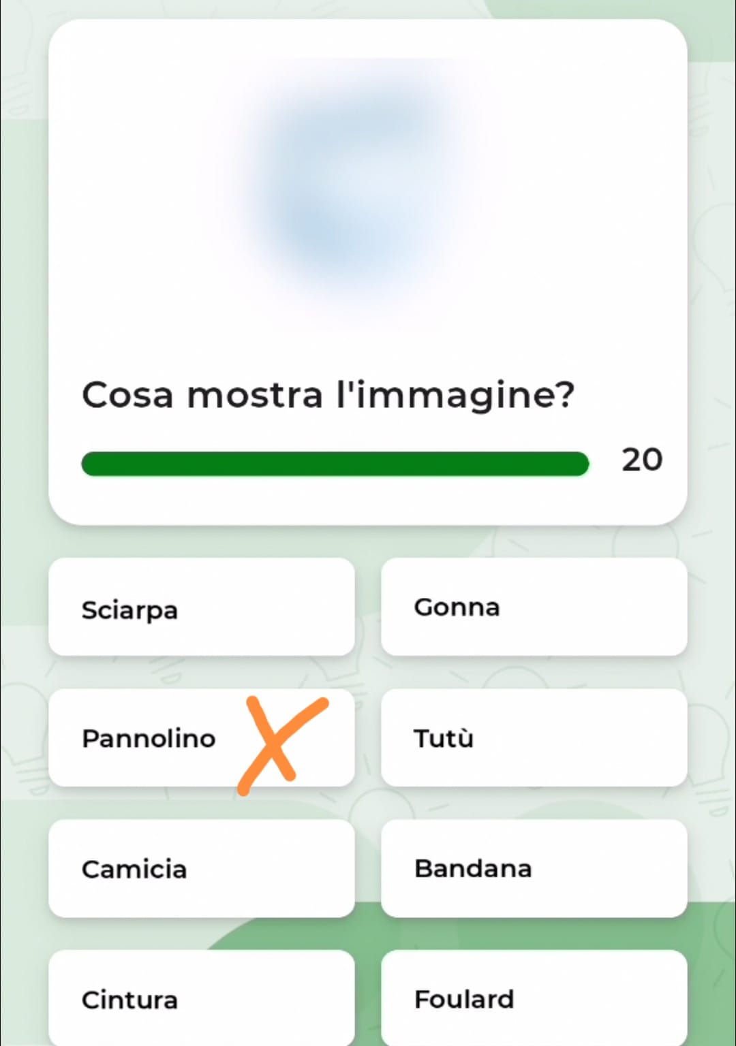The height and width of the screenshot is (1046, 736).
Task: Click the question text 'Cosa mostra l'immagine?'
Action: (x=328, y=395)
